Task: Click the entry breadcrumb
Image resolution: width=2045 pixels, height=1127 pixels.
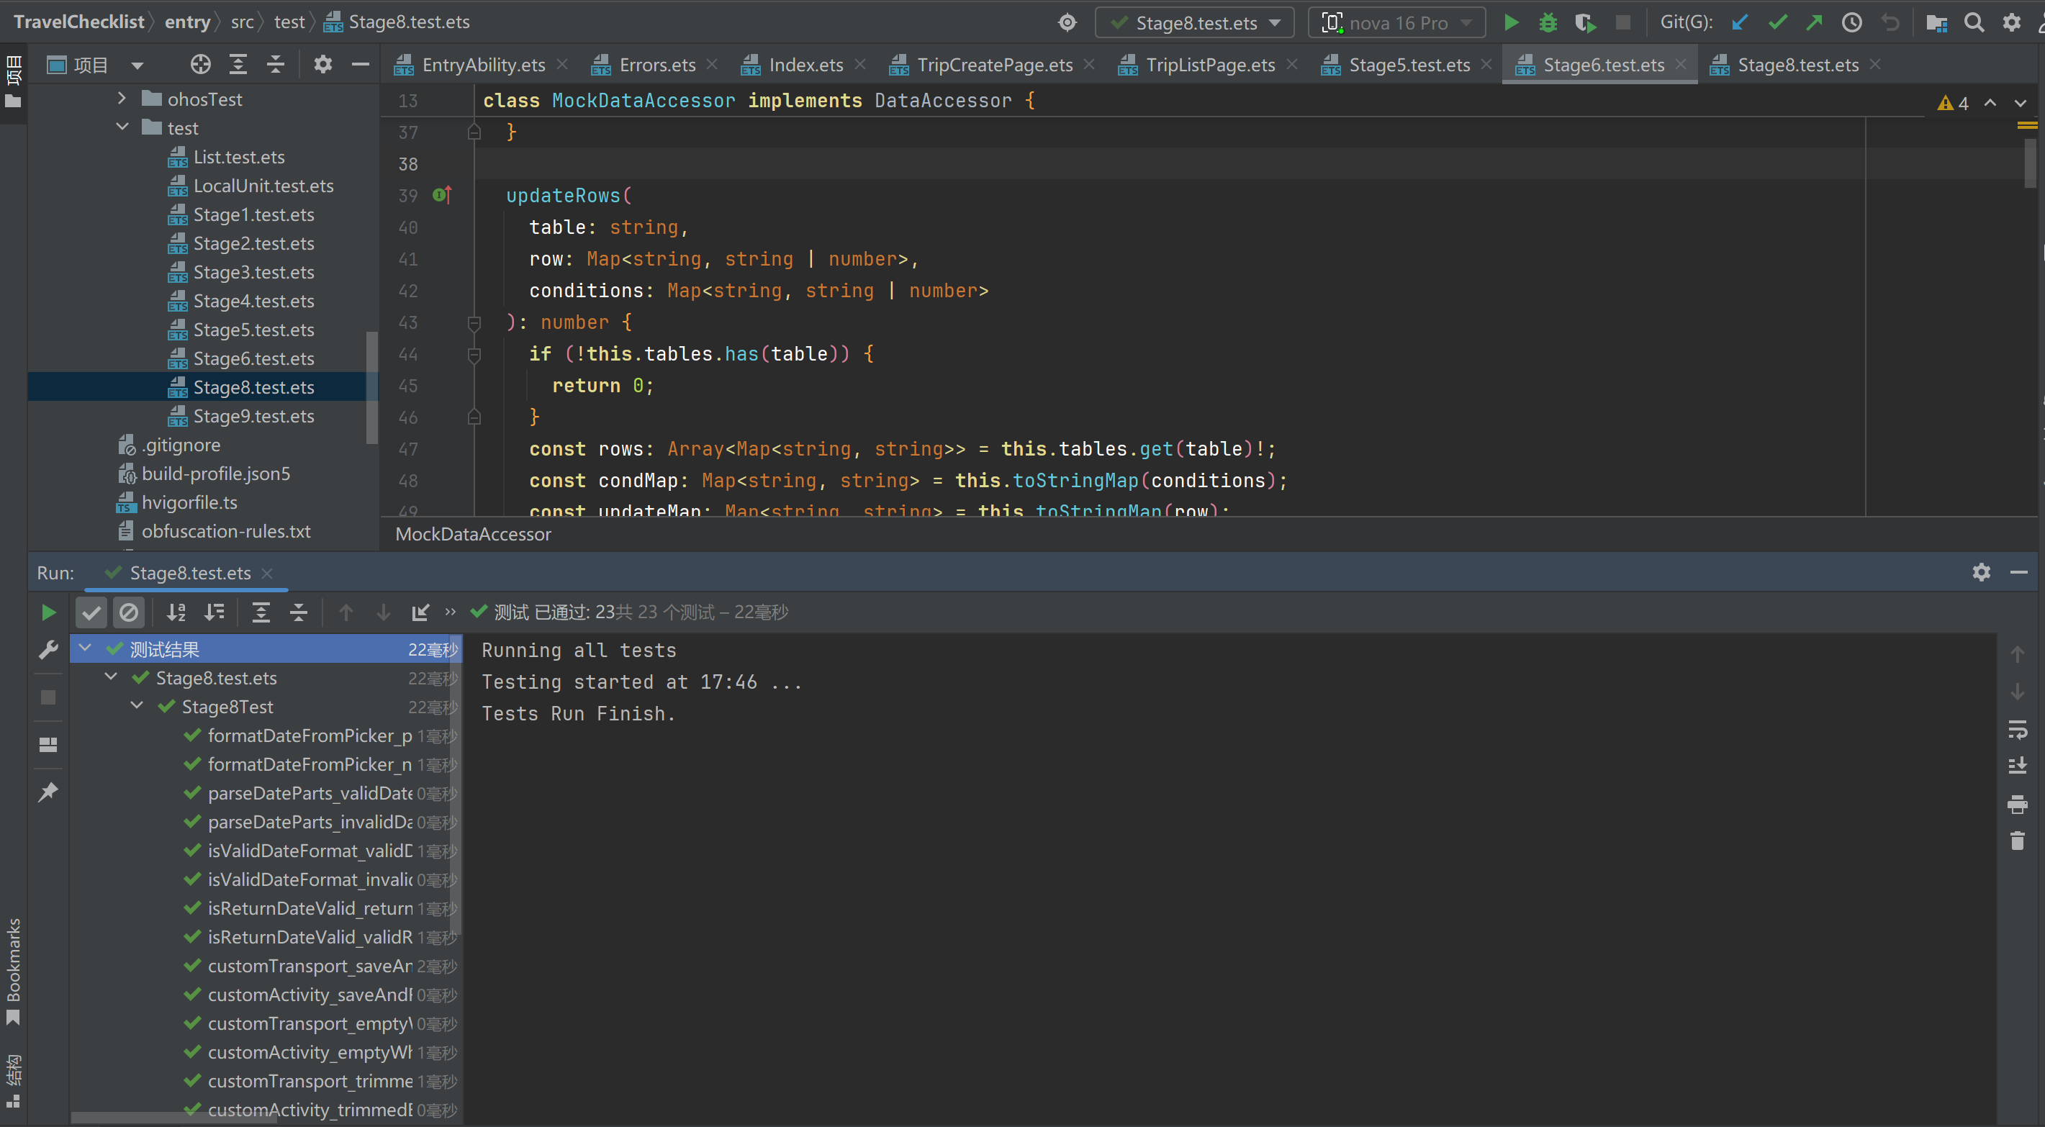Action: 187,22
